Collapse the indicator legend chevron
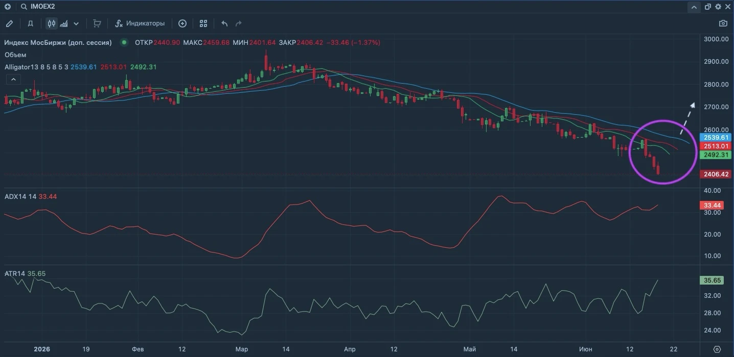 pyautogui.click(x=13, y=79)
